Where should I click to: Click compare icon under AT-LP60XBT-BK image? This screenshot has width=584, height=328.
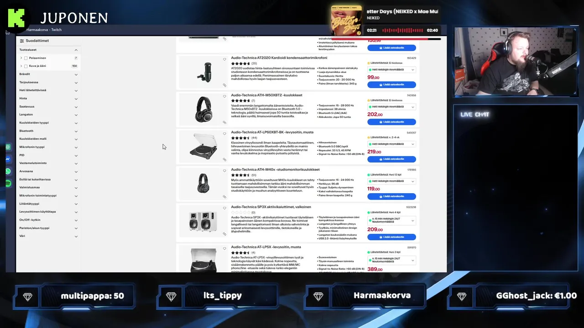224,159
